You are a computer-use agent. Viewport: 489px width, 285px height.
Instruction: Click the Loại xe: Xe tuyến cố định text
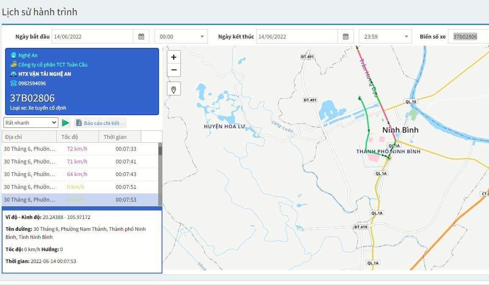[38, 108]
